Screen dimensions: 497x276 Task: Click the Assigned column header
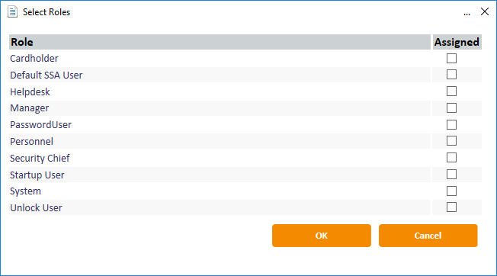pos(457,42)
